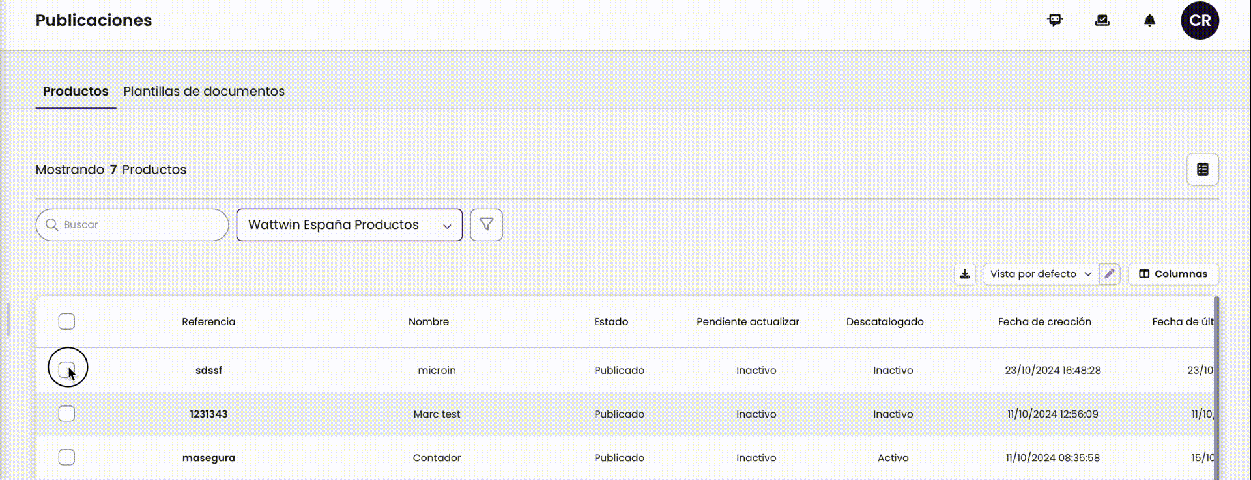
Task: Sort by the Estado column header
Action: [611, 321]
